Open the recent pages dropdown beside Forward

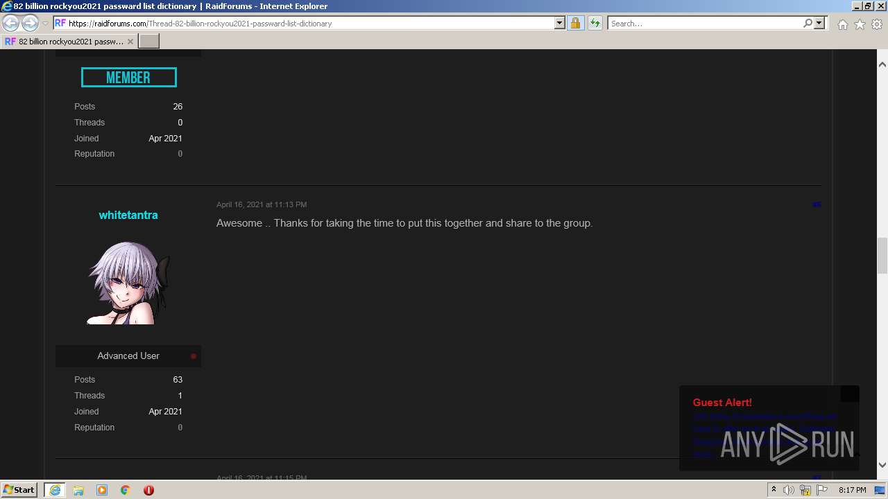45,24
